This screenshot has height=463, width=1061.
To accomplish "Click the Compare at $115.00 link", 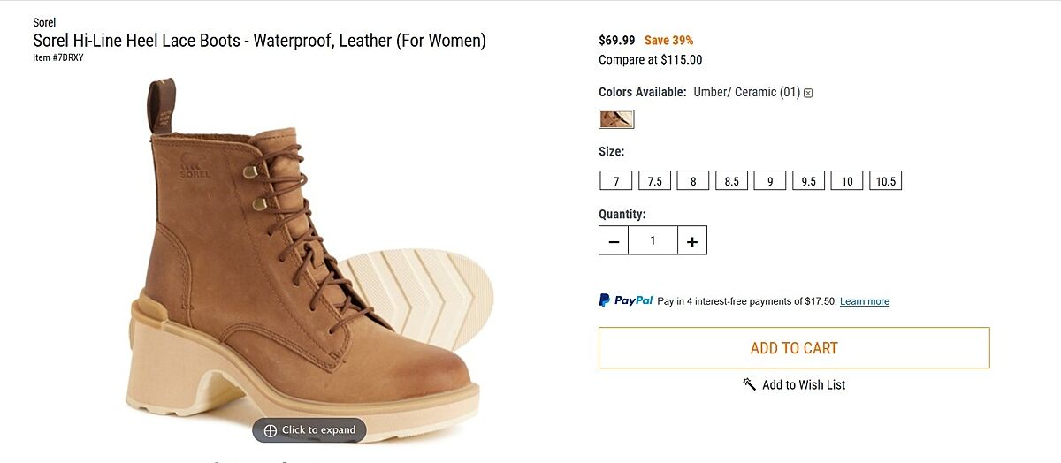I will coord(650,60).
